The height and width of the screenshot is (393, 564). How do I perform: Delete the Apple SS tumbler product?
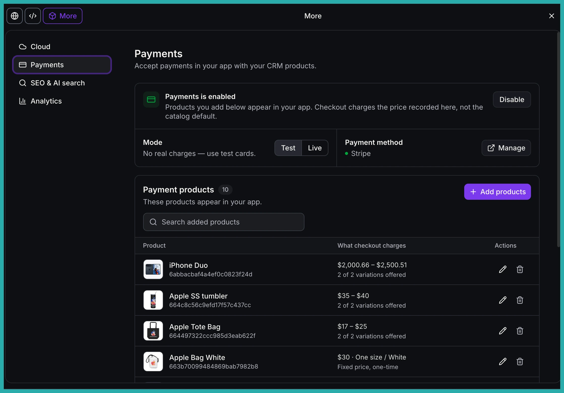[520, 300]
